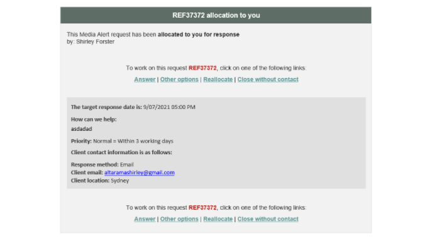Open the altaramashirley@gmail.com client email link
Screen dimensions: 444x248
pos(140,172)
